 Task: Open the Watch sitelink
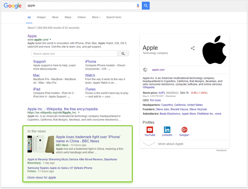coord(90,75)
